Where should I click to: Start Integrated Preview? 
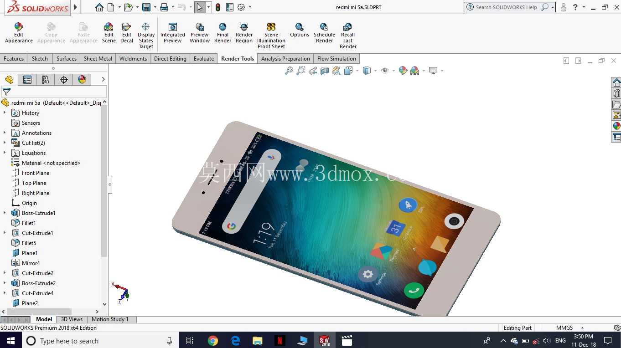173,33
